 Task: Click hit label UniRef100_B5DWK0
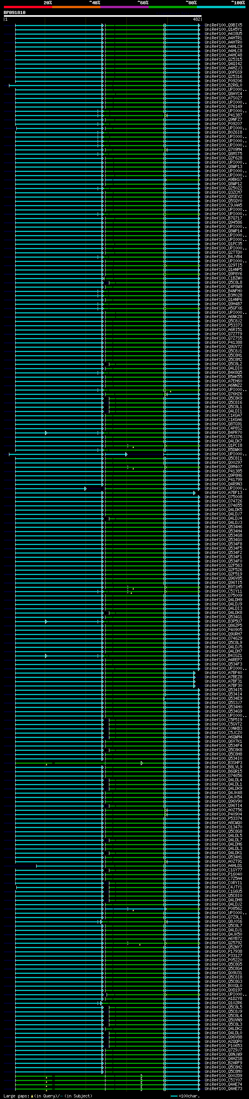click(223, 450)
